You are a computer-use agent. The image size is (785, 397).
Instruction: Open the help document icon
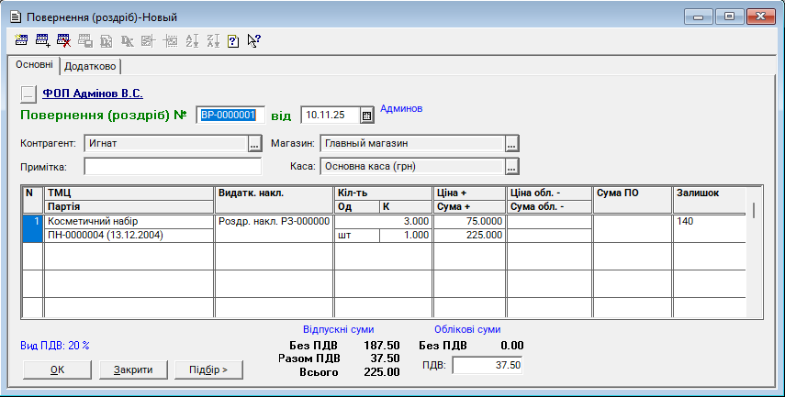click(x=233, y=40)
